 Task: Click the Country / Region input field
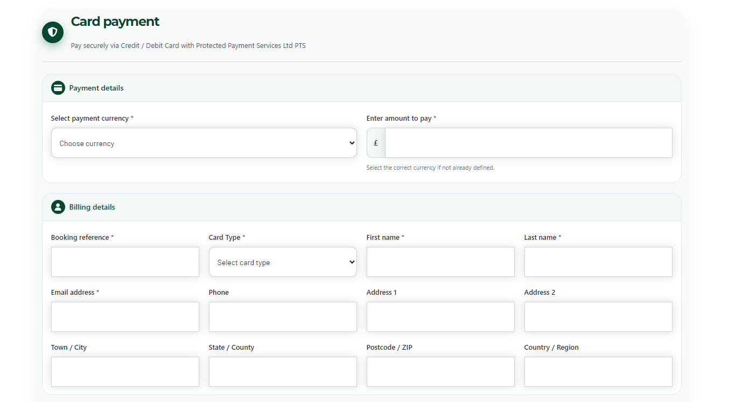pyautogui.click(x=598, y=372)
